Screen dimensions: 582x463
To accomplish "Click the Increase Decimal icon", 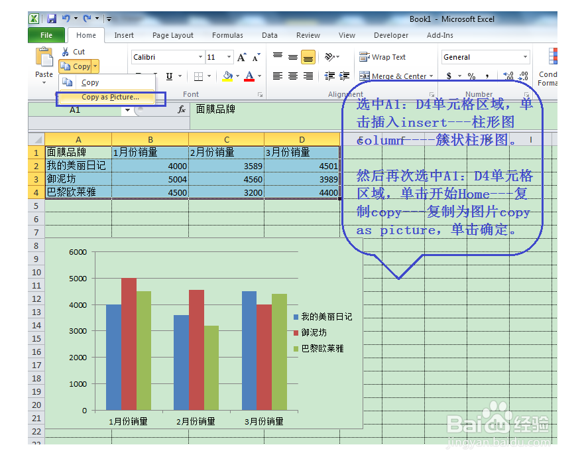I will [507, 74].
